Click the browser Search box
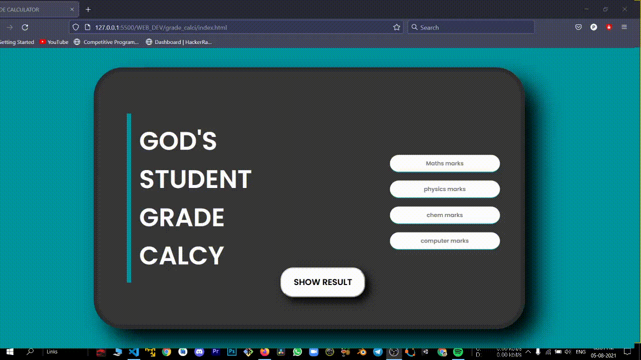Screen dimensions: 641x360 click(471, 27)
